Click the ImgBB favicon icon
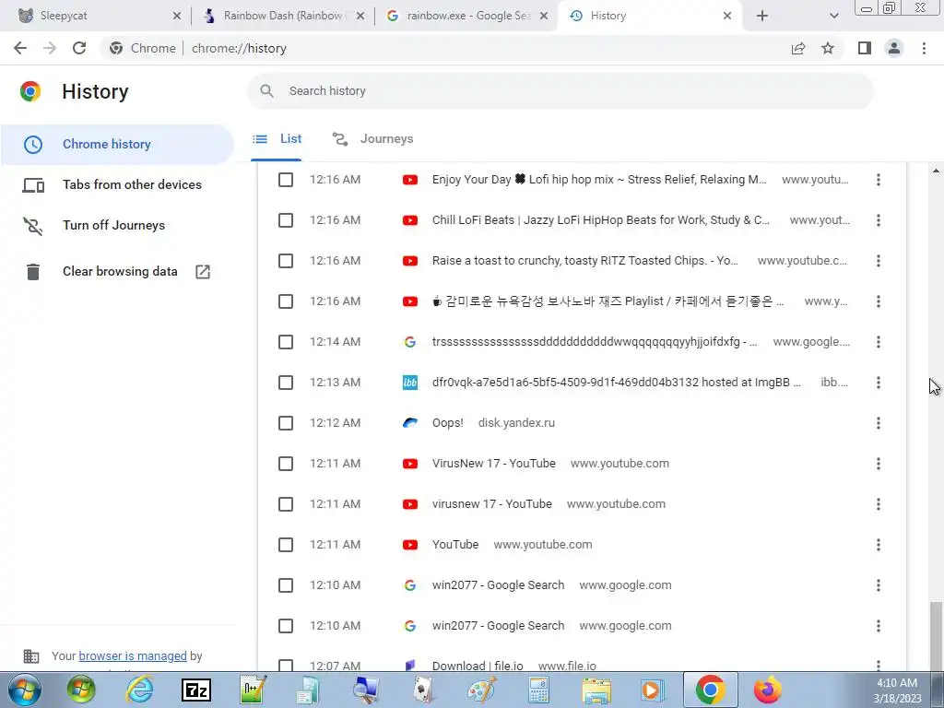Image resolution: width=944 pixels, height=708 pixels. pos(410,383)
